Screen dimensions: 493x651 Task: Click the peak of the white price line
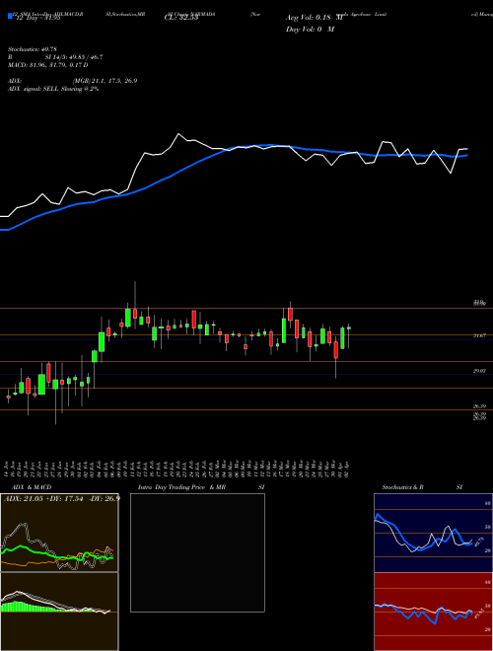click(x=178, y=134)
